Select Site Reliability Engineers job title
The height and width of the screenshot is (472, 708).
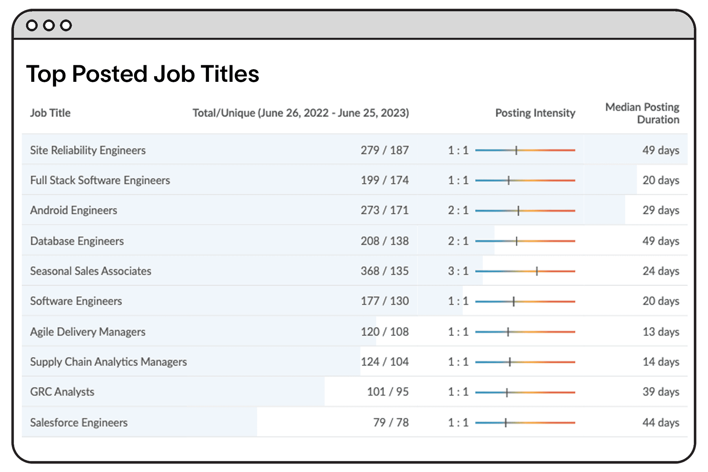point(88,150)
